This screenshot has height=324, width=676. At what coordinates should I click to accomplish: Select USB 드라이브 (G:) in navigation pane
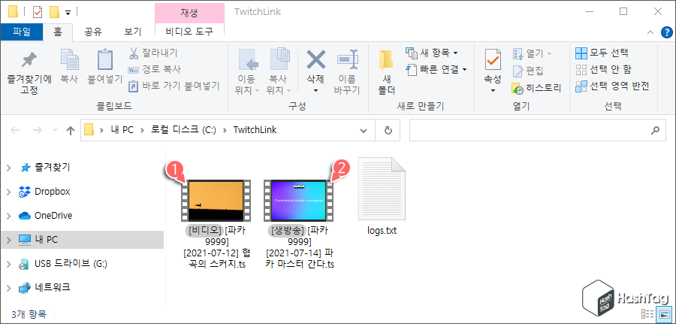point(63,264)
